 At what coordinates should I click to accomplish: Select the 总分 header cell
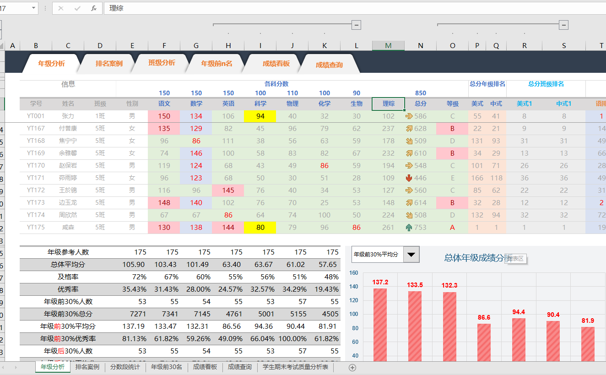pos(420,104)
